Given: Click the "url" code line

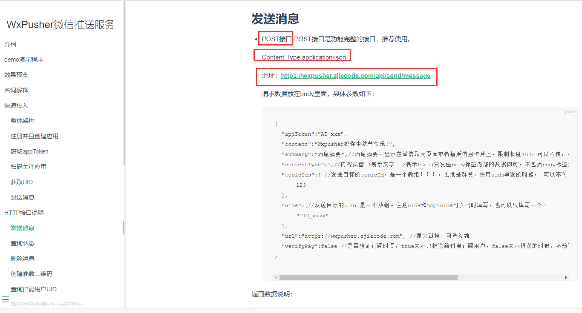Looking at the screenshot, I should click(375, 236).
